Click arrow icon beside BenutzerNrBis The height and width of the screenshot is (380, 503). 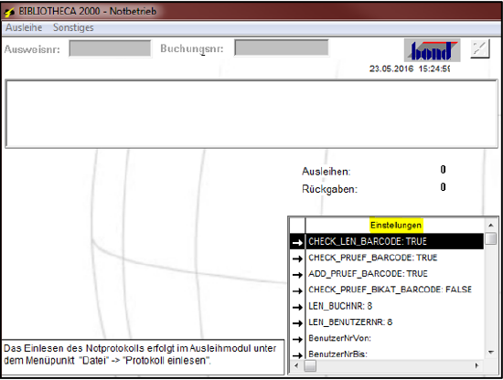click(x=298, y=355)
